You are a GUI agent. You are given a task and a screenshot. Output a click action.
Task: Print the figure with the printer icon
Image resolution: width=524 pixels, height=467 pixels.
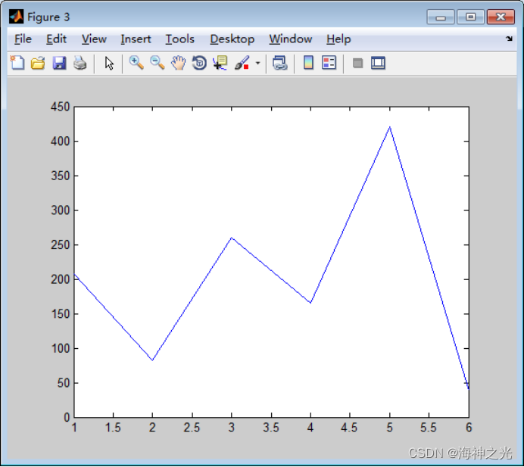(x=80, y=63)
